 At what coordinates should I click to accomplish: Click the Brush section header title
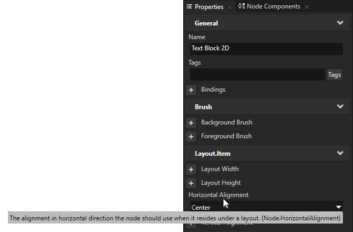coord(203,106)
